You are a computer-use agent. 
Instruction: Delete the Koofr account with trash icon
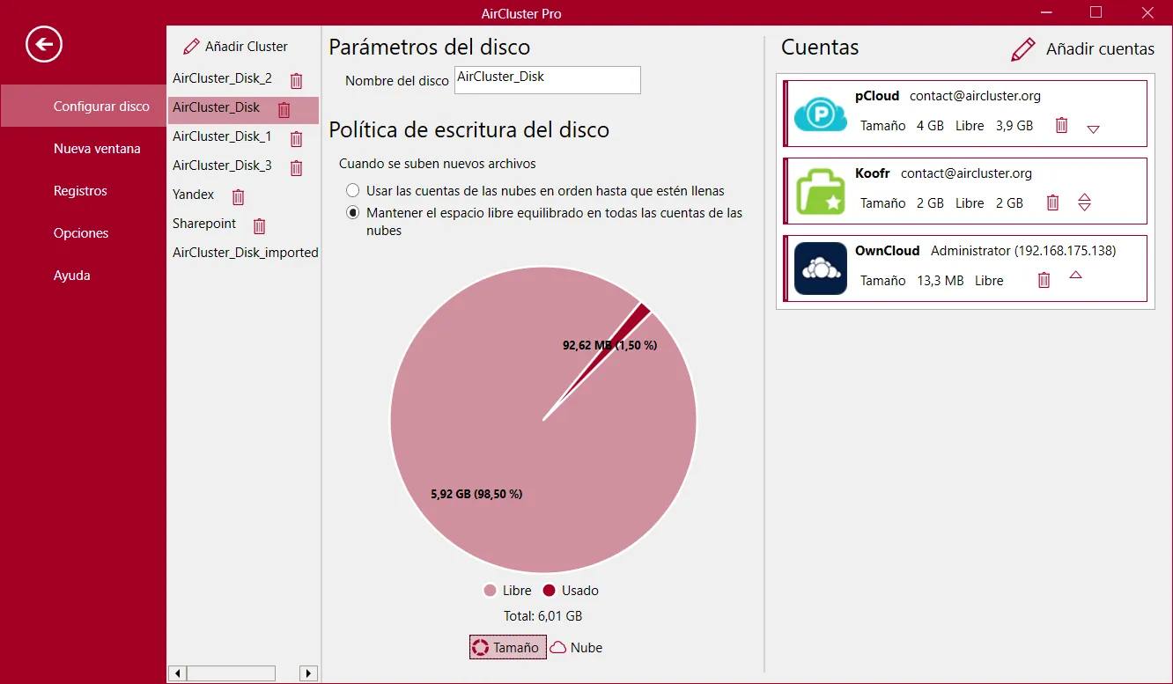pos(1052,202)
